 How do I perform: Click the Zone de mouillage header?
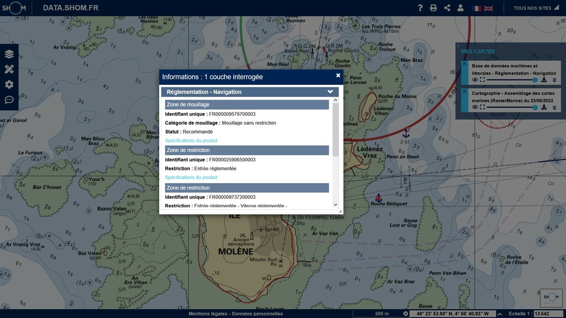pos(247,104)
